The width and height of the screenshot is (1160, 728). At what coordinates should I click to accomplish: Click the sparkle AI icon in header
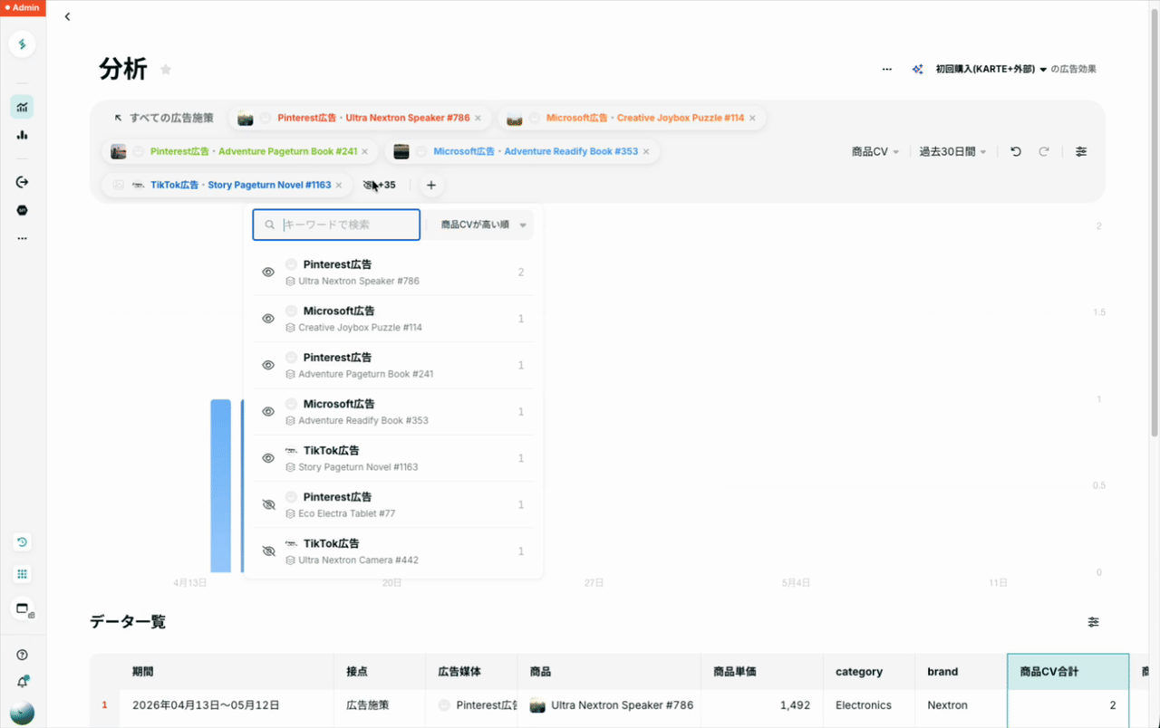[x=917, y=69]
